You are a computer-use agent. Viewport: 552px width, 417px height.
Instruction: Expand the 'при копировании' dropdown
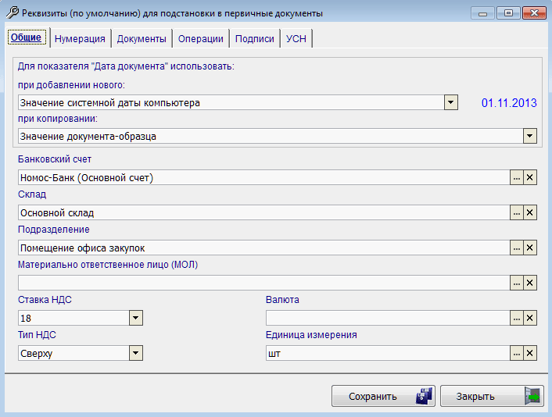(x=530, y=136)
